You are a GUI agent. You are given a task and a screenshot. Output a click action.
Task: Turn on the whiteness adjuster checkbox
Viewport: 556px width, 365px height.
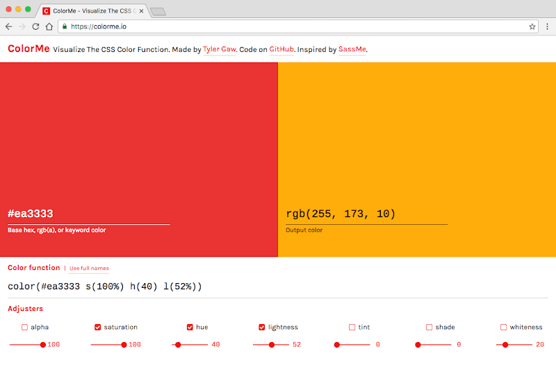(x=503, y=327)
